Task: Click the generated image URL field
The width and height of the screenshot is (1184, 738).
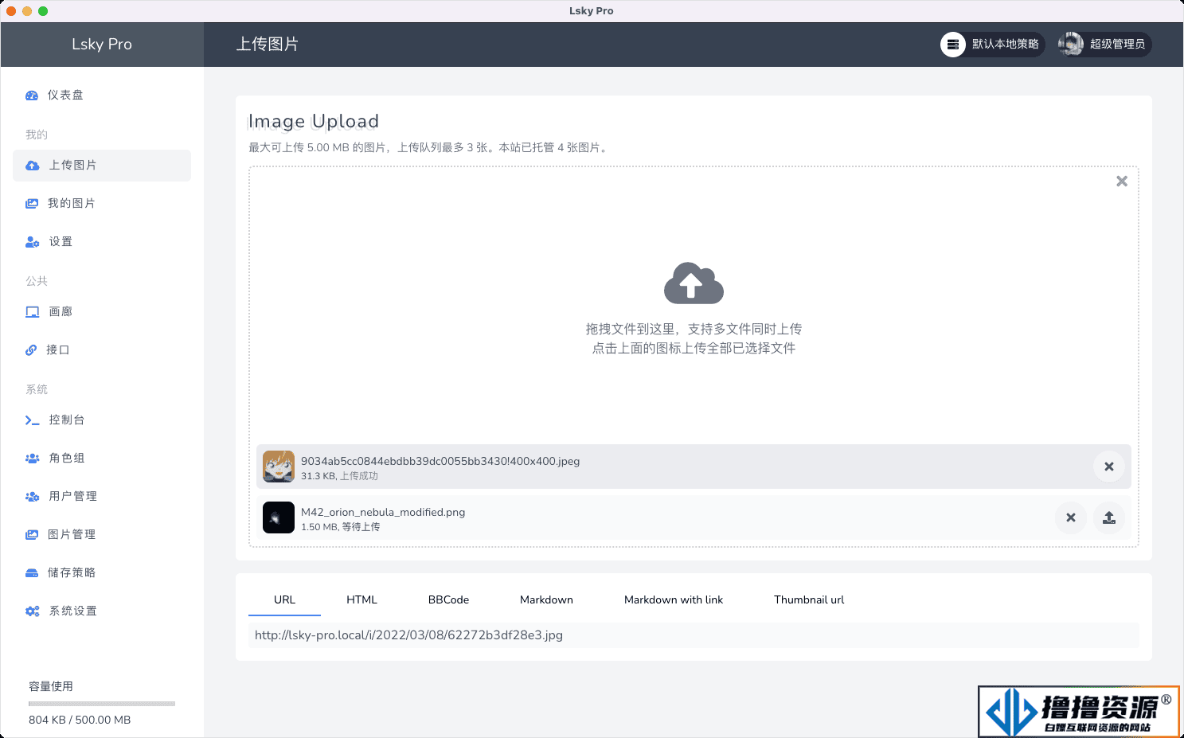Action: [x=694, y=635]
